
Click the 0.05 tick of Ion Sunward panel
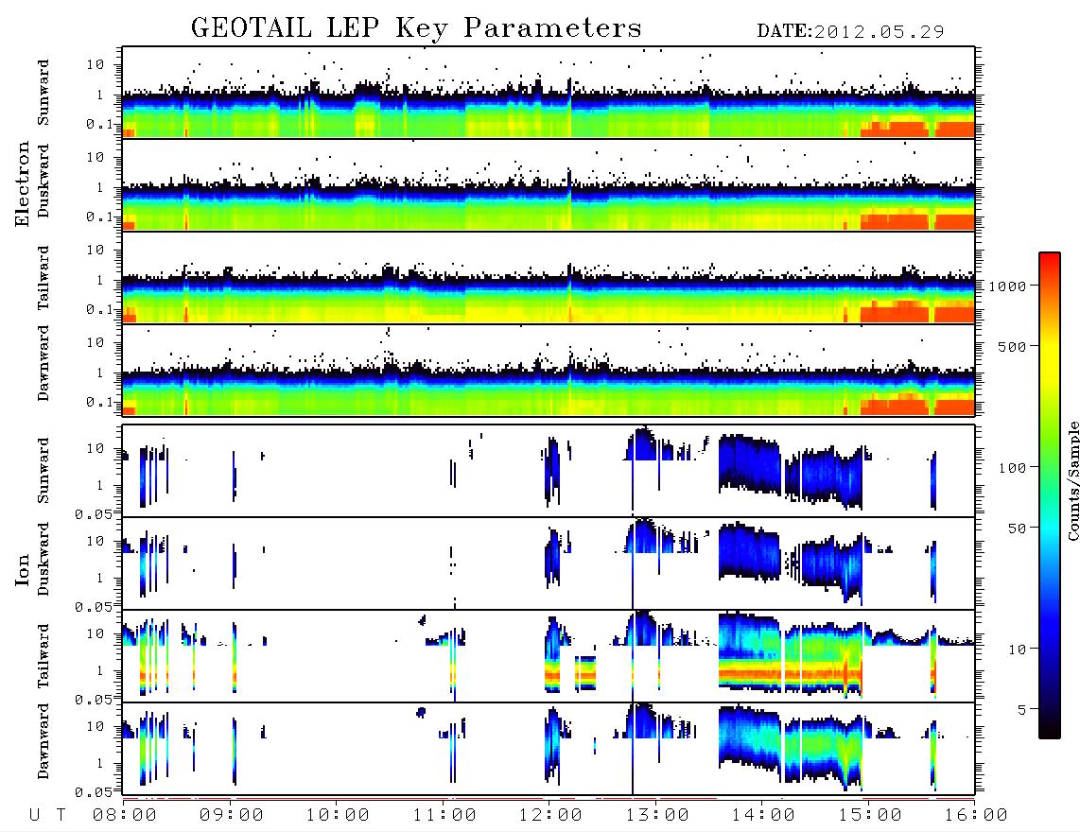coord(94,513)
